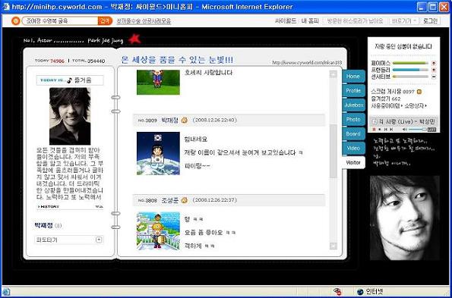Click the guestbook vertical scrollbar thumb
Screen dimensions: 452x298
[x=333, y=152]
